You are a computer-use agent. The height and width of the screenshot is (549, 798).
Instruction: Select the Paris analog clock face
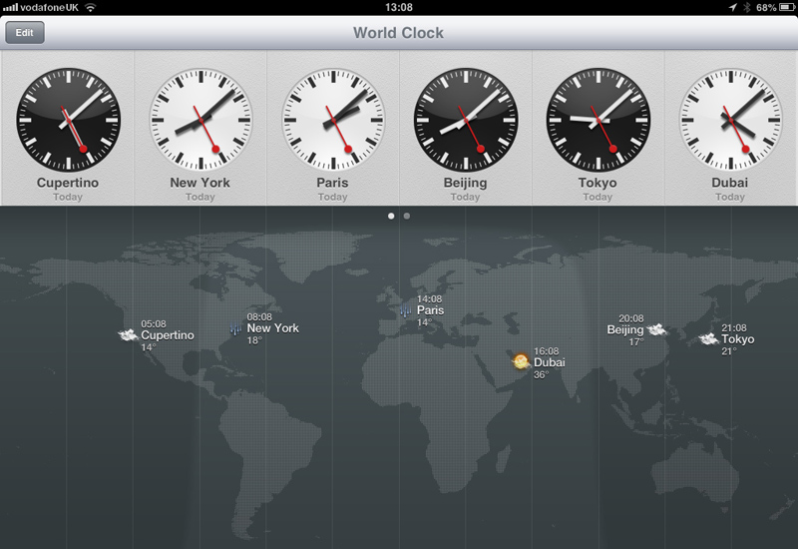pyautogui.click(x=333, y=120)
